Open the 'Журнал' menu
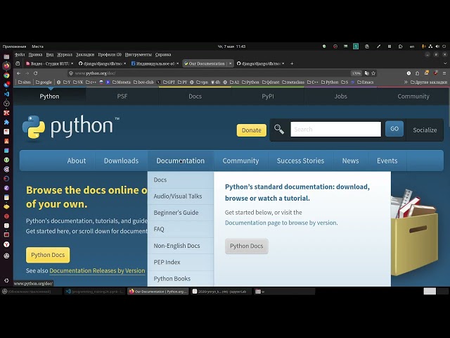The width and height of the screenshot is (450, 338). click(64, 55)
